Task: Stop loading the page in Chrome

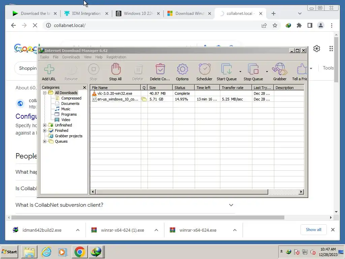Action: pos(35,26)
